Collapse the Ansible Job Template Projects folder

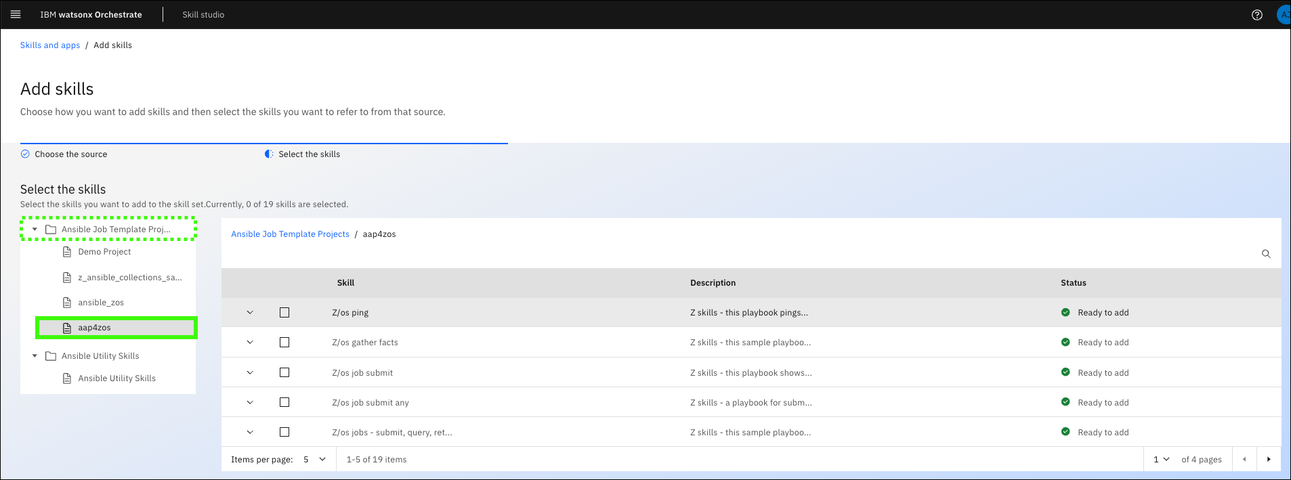click(x=35, y=230)
